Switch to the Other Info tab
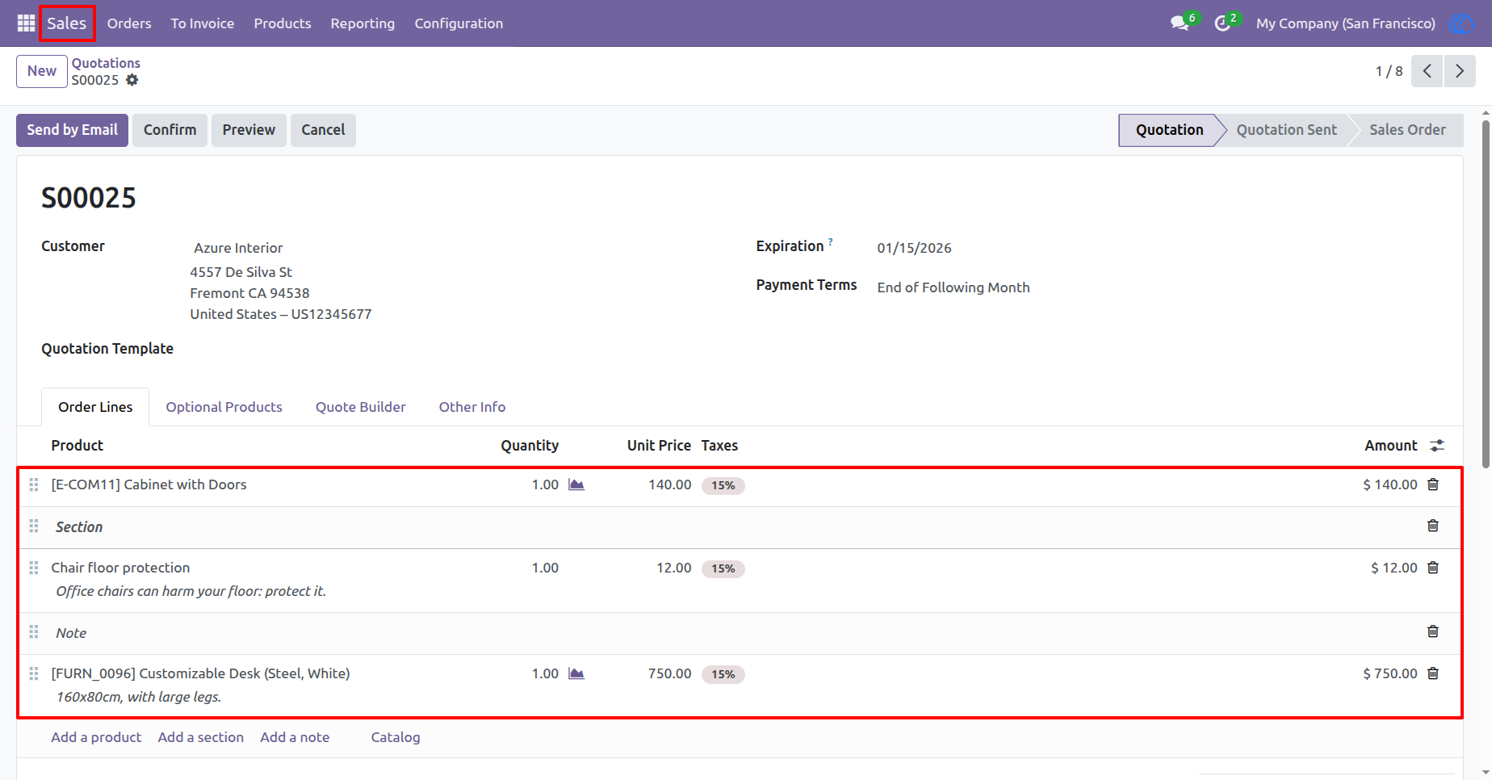The width and height of the screenshot is (1492, 780). pos(472,407)
